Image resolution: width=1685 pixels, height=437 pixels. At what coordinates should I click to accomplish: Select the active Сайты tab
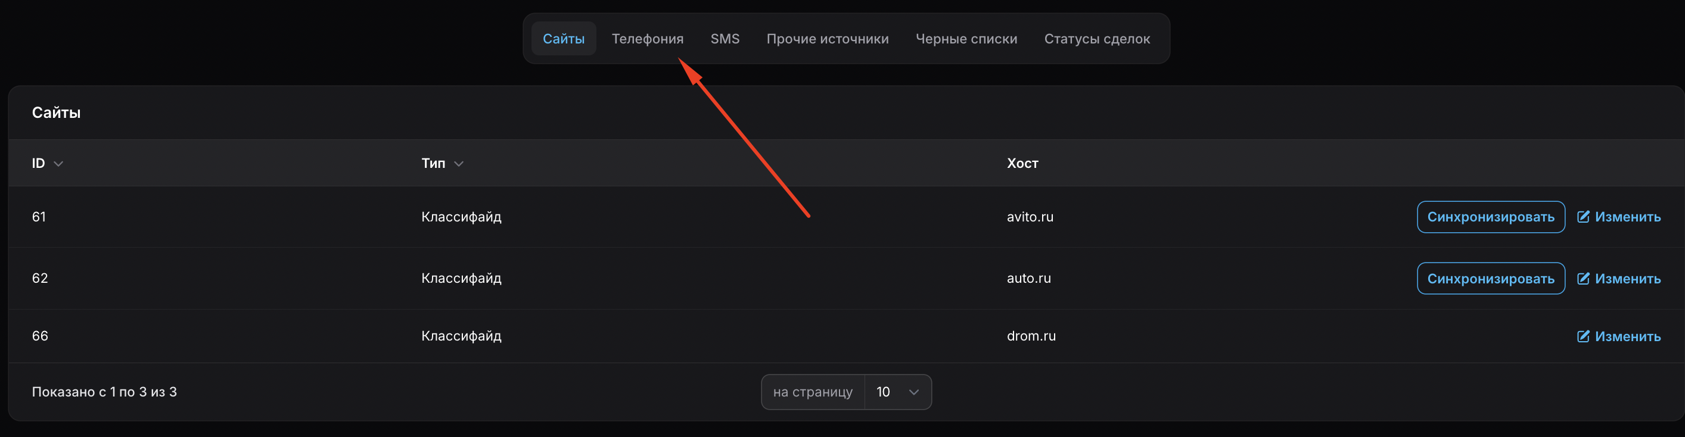click(x=563, y=39)
